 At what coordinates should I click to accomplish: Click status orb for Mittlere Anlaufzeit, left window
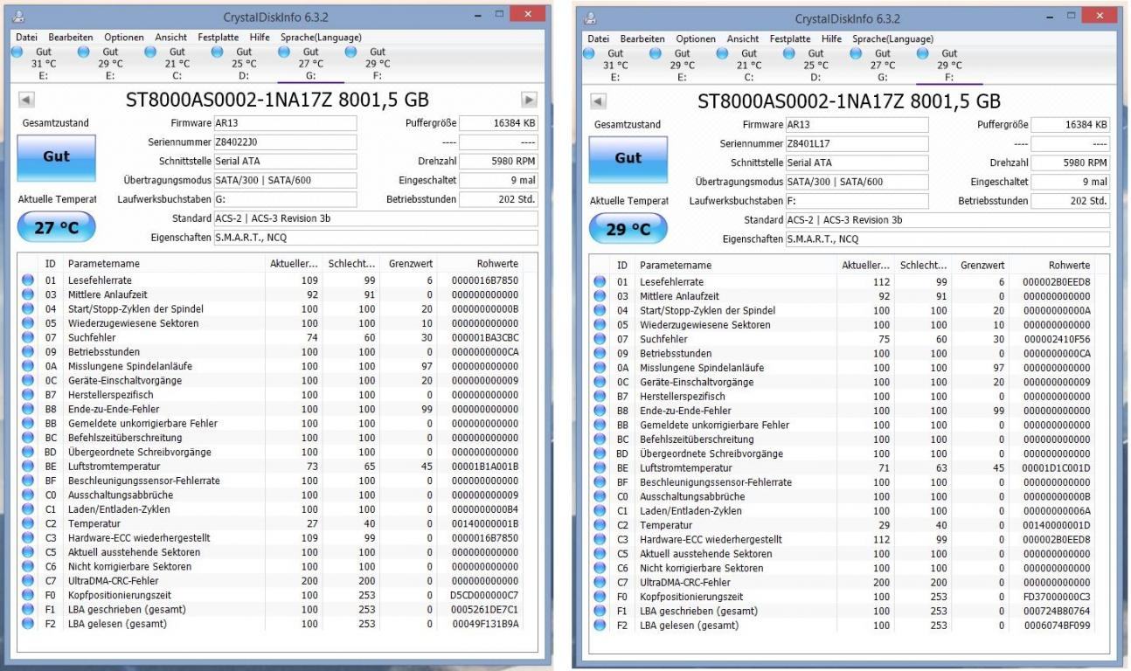point(28,294)
